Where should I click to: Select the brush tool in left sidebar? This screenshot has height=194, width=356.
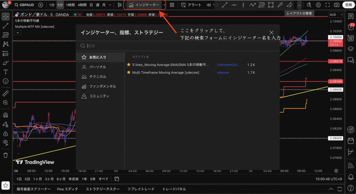[6, 63]
